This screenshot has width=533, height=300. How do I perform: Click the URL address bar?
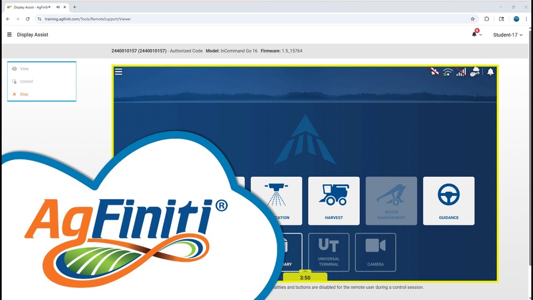coord(256,19)
